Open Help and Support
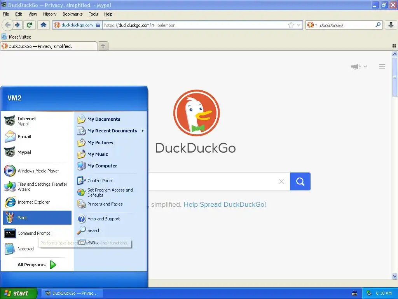This screenshot has width=398, height=299. coord(110,219)
